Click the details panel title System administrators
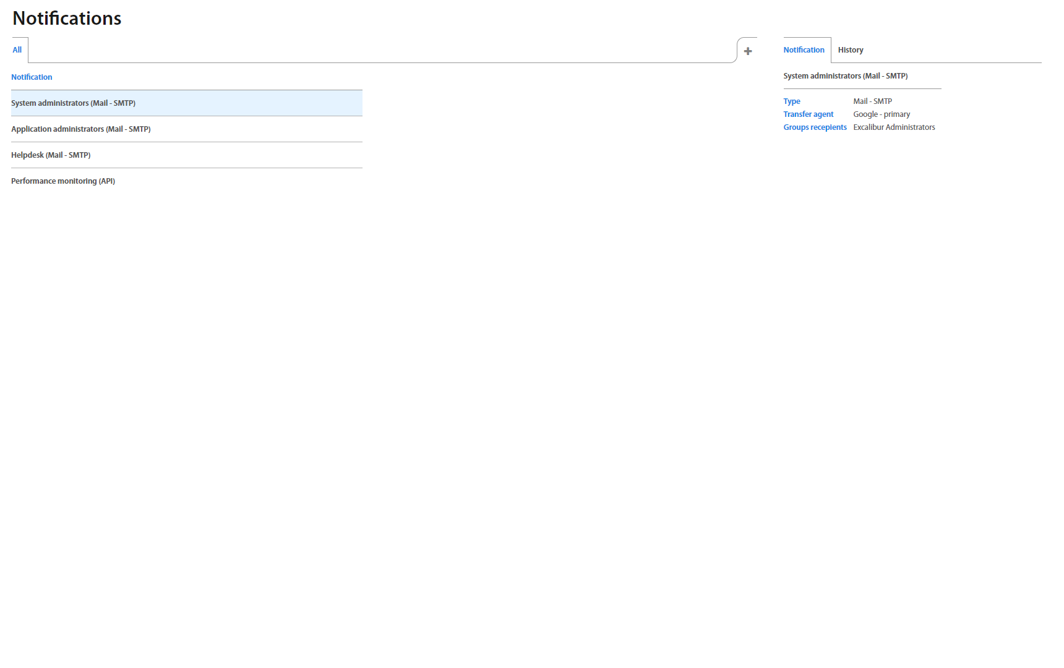This screenshot has height=668, width=1064. coord(845,76)
